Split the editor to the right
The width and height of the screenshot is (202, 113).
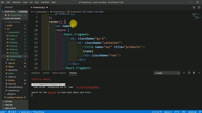(x=199, y=8)
